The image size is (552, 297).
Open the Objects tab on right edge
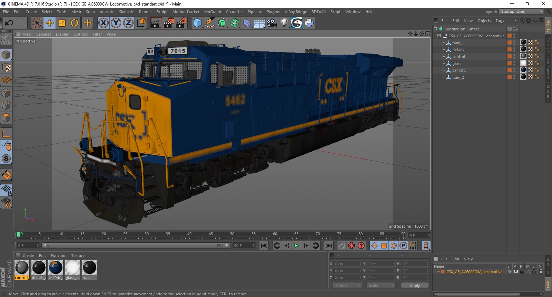[548, 26]
